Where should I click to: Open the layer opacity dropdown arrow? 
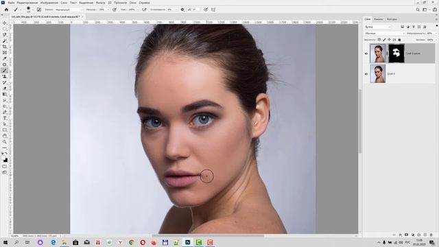[x=436, y=34]
